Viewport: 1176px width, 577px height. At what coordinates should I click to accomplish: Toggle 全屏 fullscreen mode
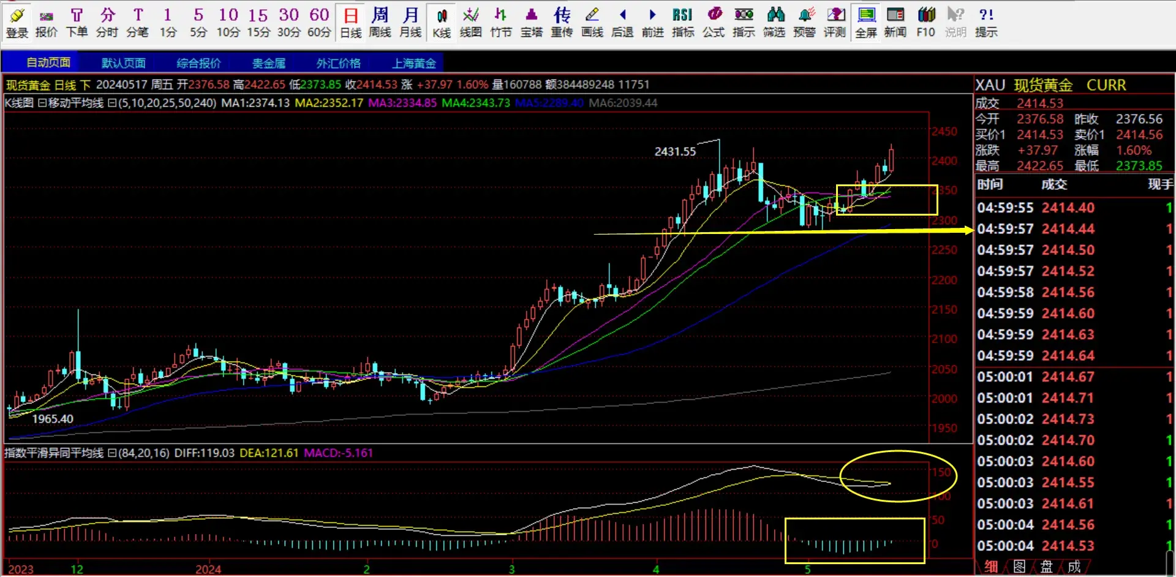(866, 22)
